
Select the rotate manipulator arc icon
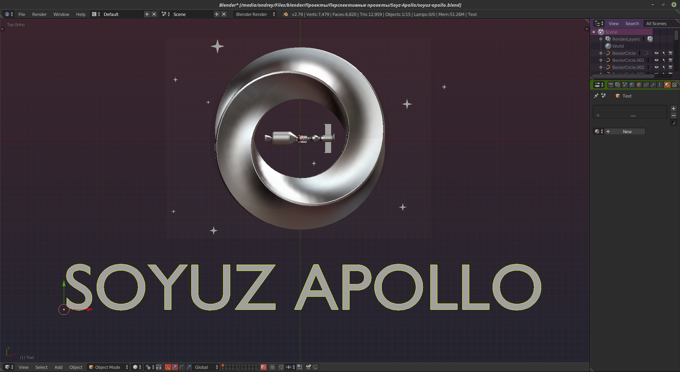[181, 367]
